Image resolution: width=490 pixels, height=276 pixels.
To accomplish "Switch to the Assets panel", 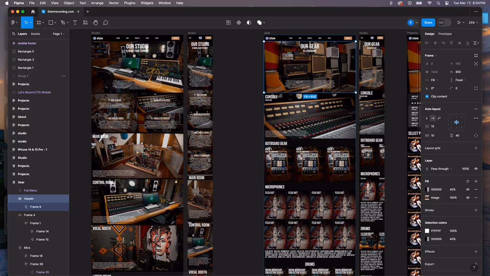I will tap(35, 34).
